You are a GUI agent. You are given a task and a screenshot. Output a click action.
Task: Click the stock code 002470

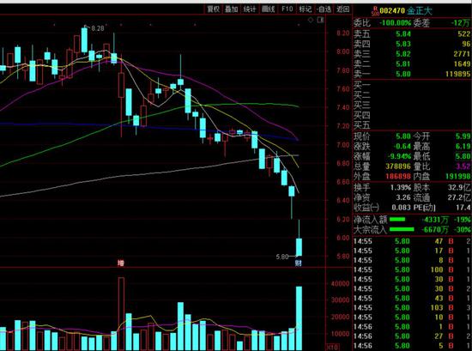click(392, 11)
